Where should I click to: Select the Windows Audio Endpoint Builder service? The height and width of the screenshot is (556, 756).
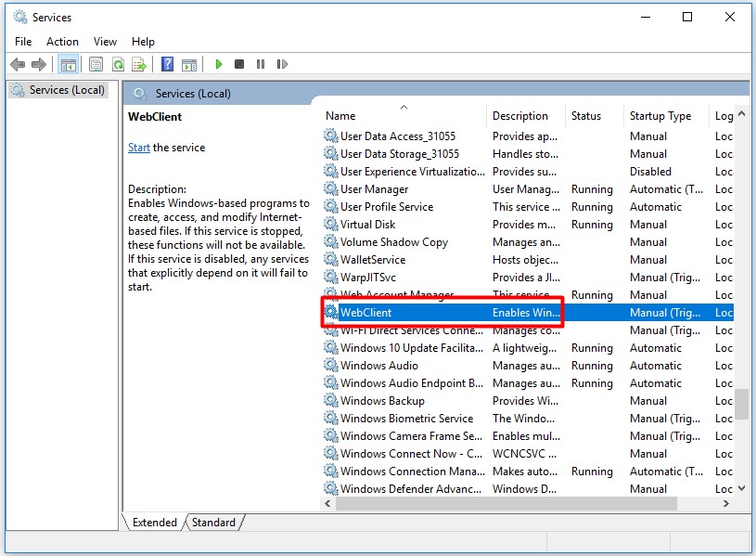click(x=528, y=382)
